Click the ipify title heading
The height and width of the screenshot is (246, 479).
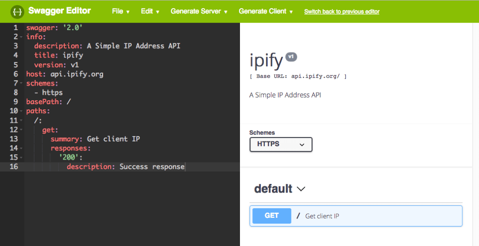266,61
